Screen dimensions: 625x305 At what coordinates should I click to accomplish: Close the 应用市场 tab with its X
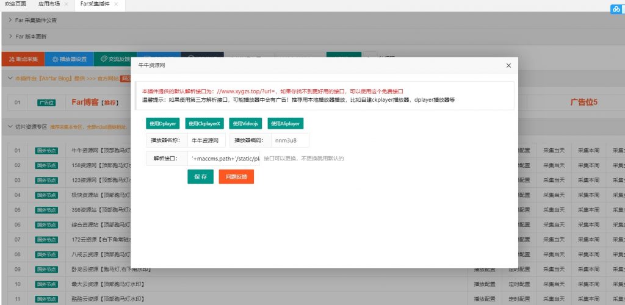tap(66, 4)
